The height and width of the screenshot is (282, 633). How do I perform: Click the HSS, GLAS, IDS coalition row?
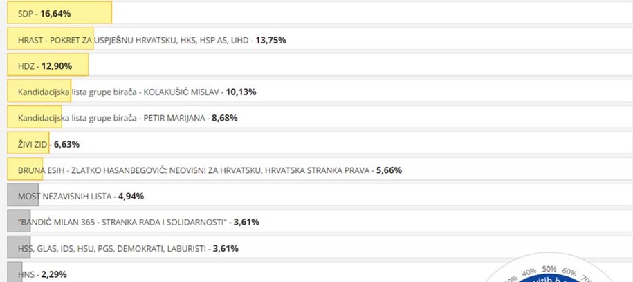[x=320, y=247]
